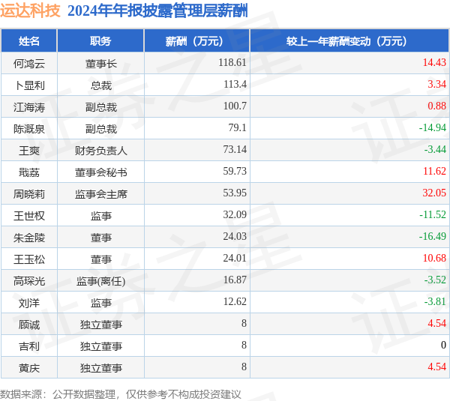
Task: Click change value -3.52
Action: [x=435, y=280]
